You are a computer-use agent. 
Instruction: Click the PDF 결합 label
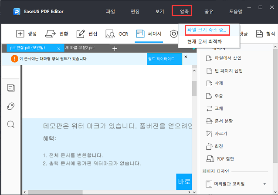[x=225, y=159]
